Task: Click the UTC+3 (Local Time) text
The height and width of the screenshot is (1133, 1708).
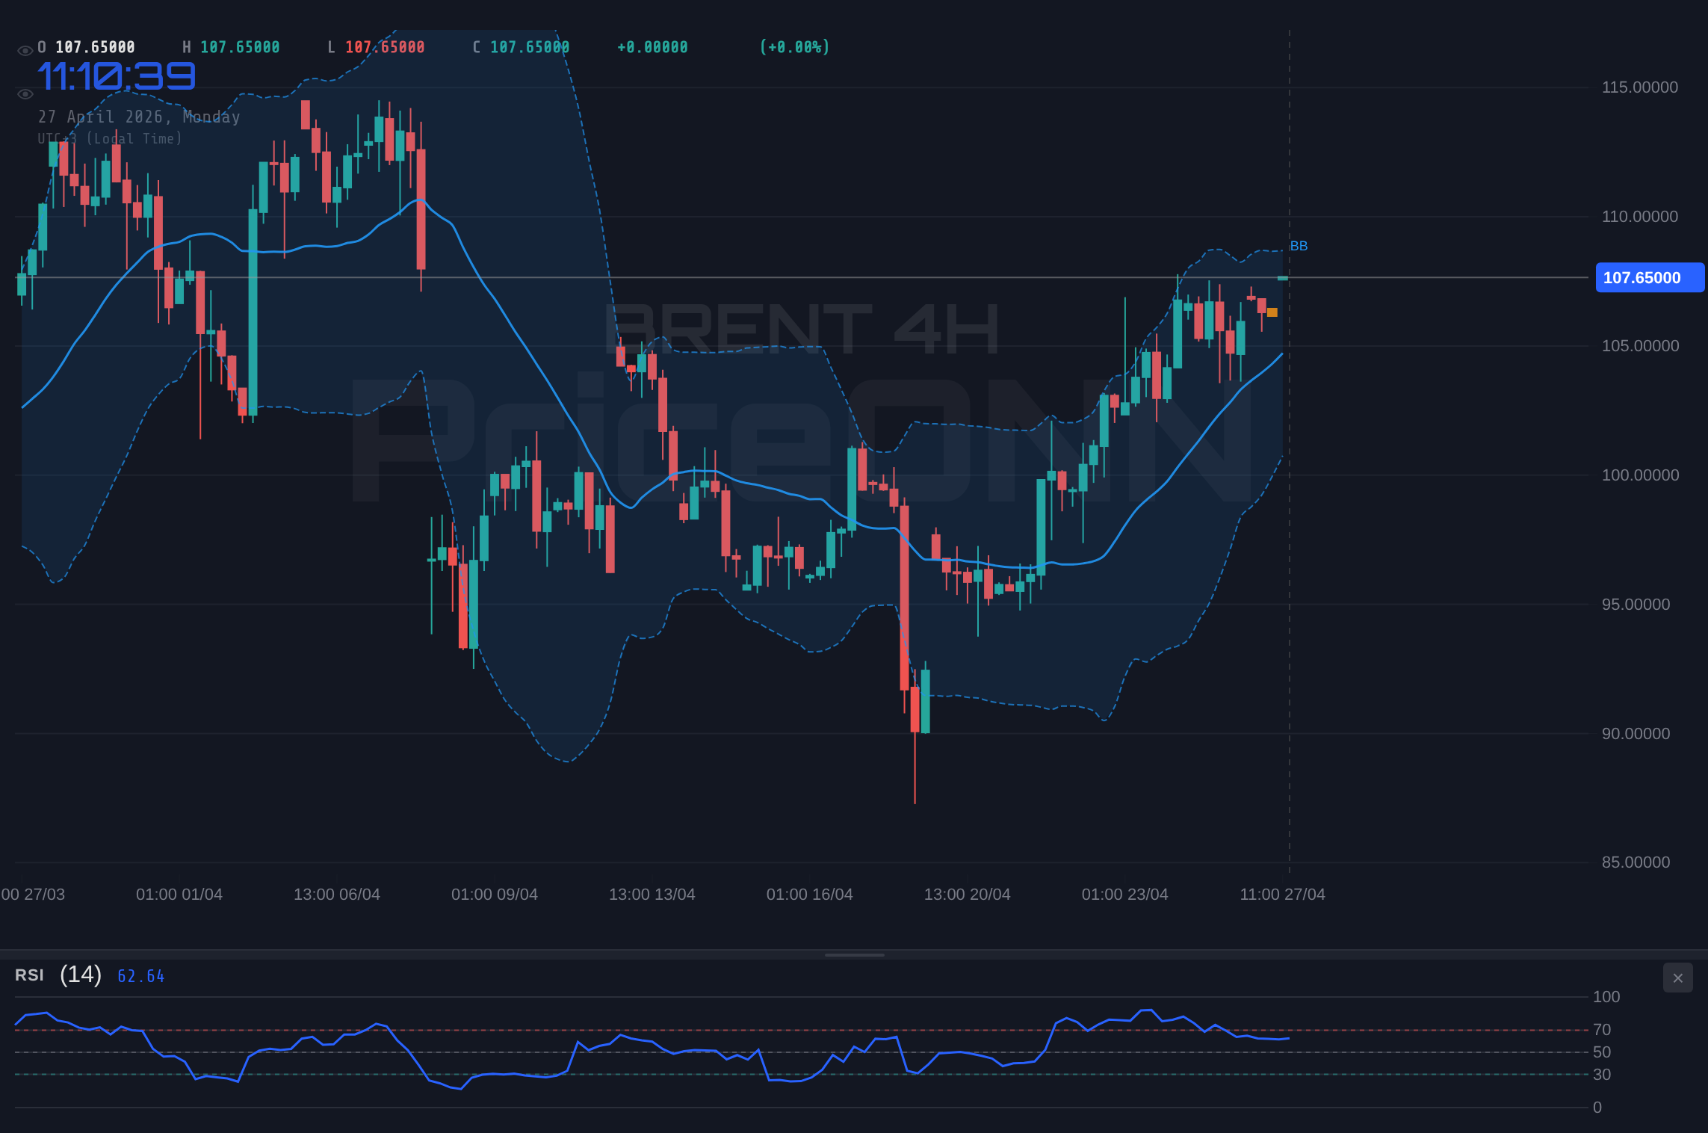Action: point(110,139)
